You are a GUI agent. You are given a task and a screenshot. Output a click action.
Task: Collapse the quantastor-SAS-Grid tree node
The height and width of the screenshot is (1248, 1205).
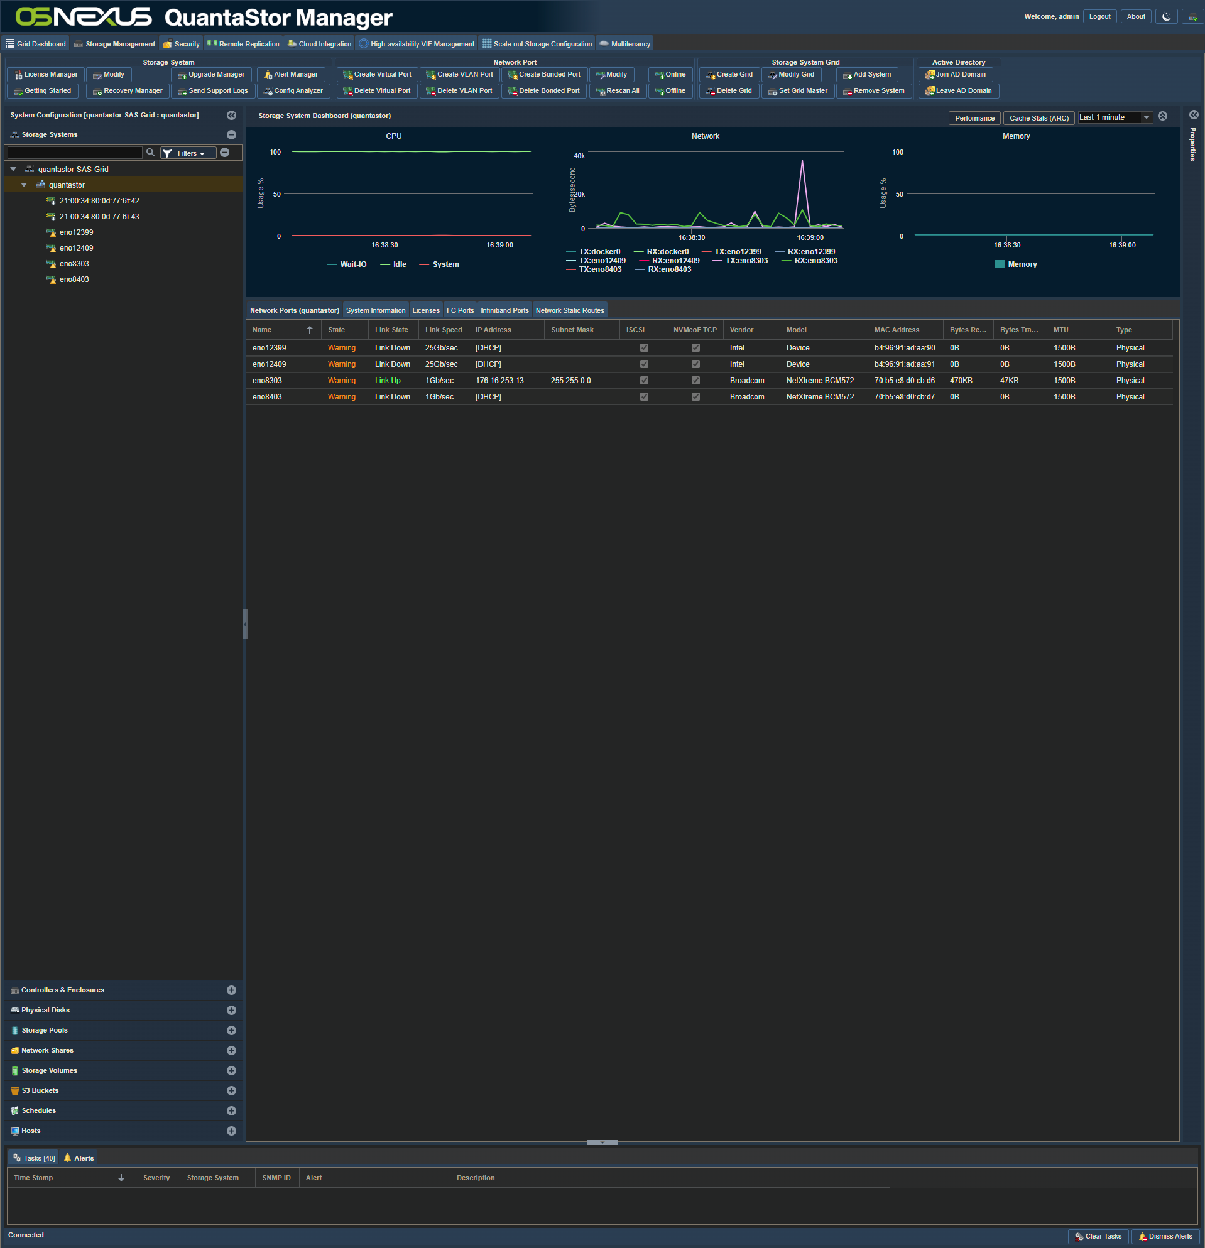(13, 170)
